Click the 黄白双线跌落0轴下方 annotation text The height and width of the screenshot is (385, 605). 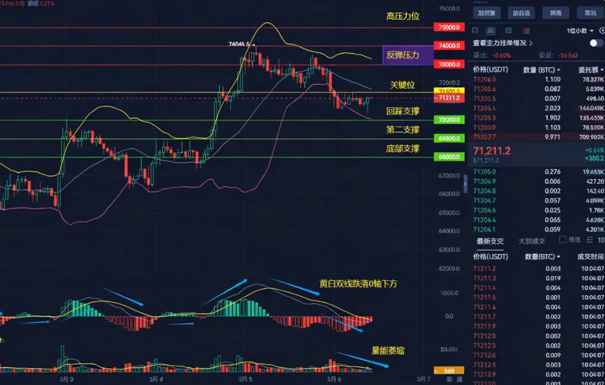click(358, 284)
